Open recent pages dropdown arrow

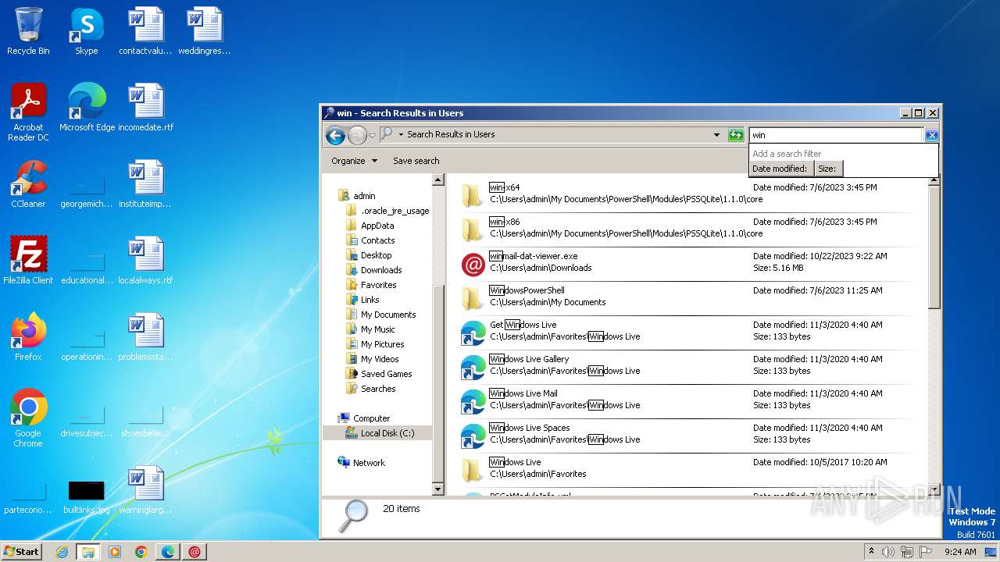point(373,135)
